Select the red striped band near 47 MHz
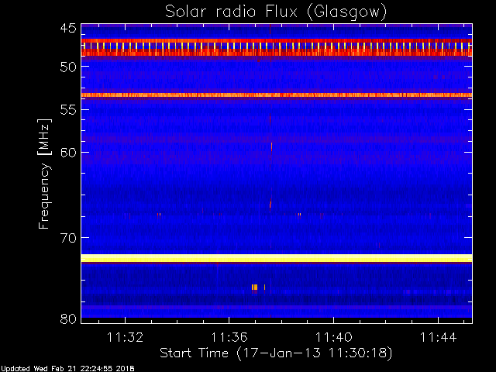Screen dimensions: 496x372 276,46
